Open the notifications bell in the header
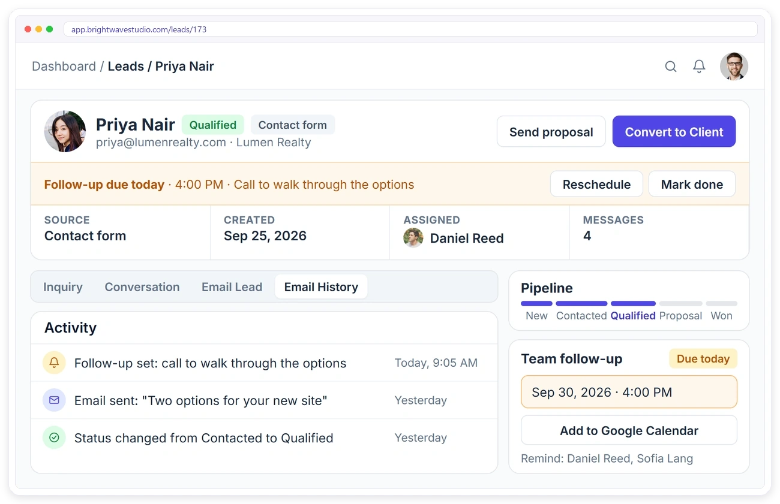Screen dimensions: 780x504 pos(699,67)
